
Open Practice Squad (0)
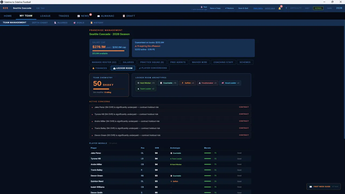(152, 62)
